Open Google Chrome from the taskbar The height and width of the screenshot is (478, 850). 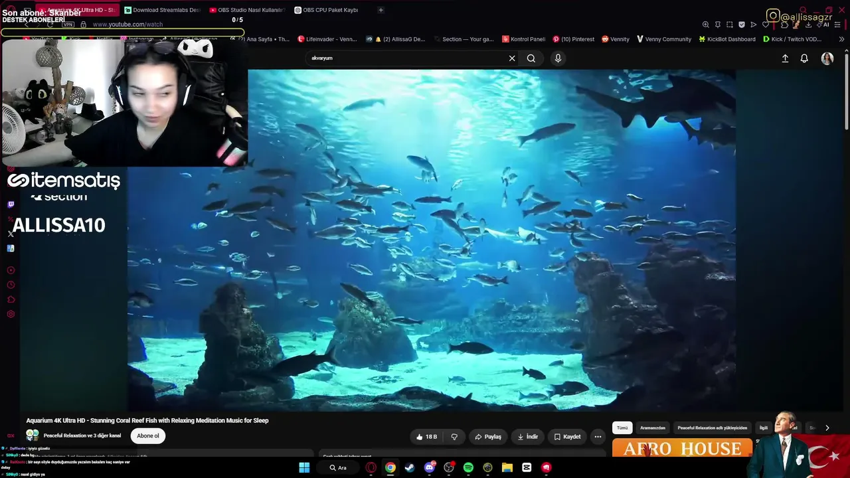390,467
